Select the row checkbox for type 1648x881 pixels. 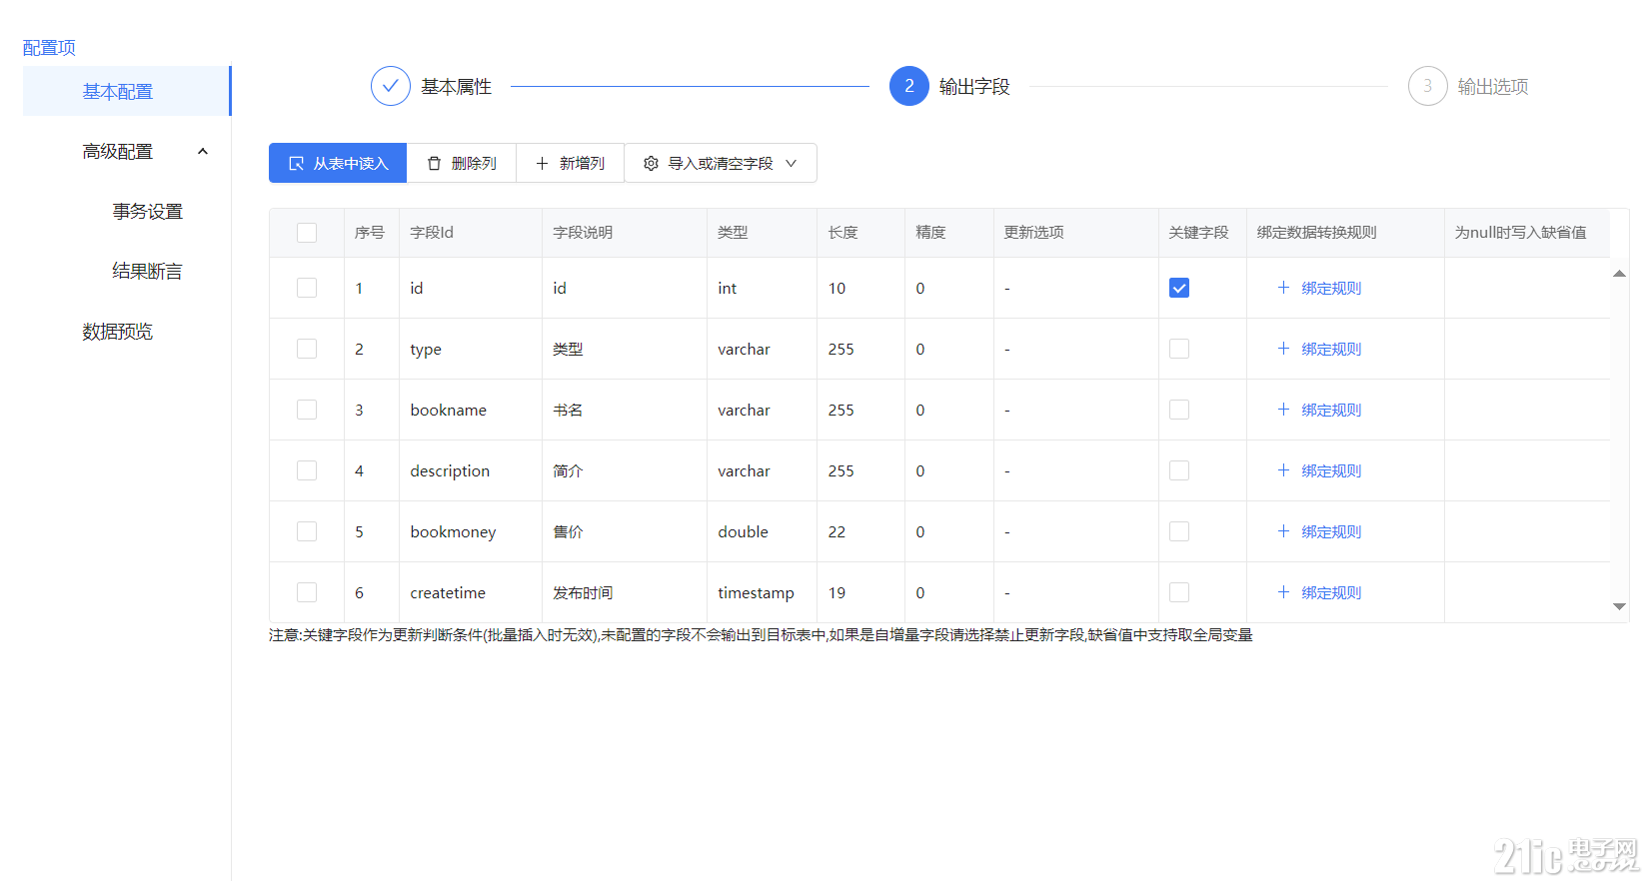(x=307, y=349)
